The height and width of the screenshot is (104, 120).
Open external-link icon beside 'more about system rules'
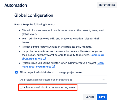[x=53, y=66]
